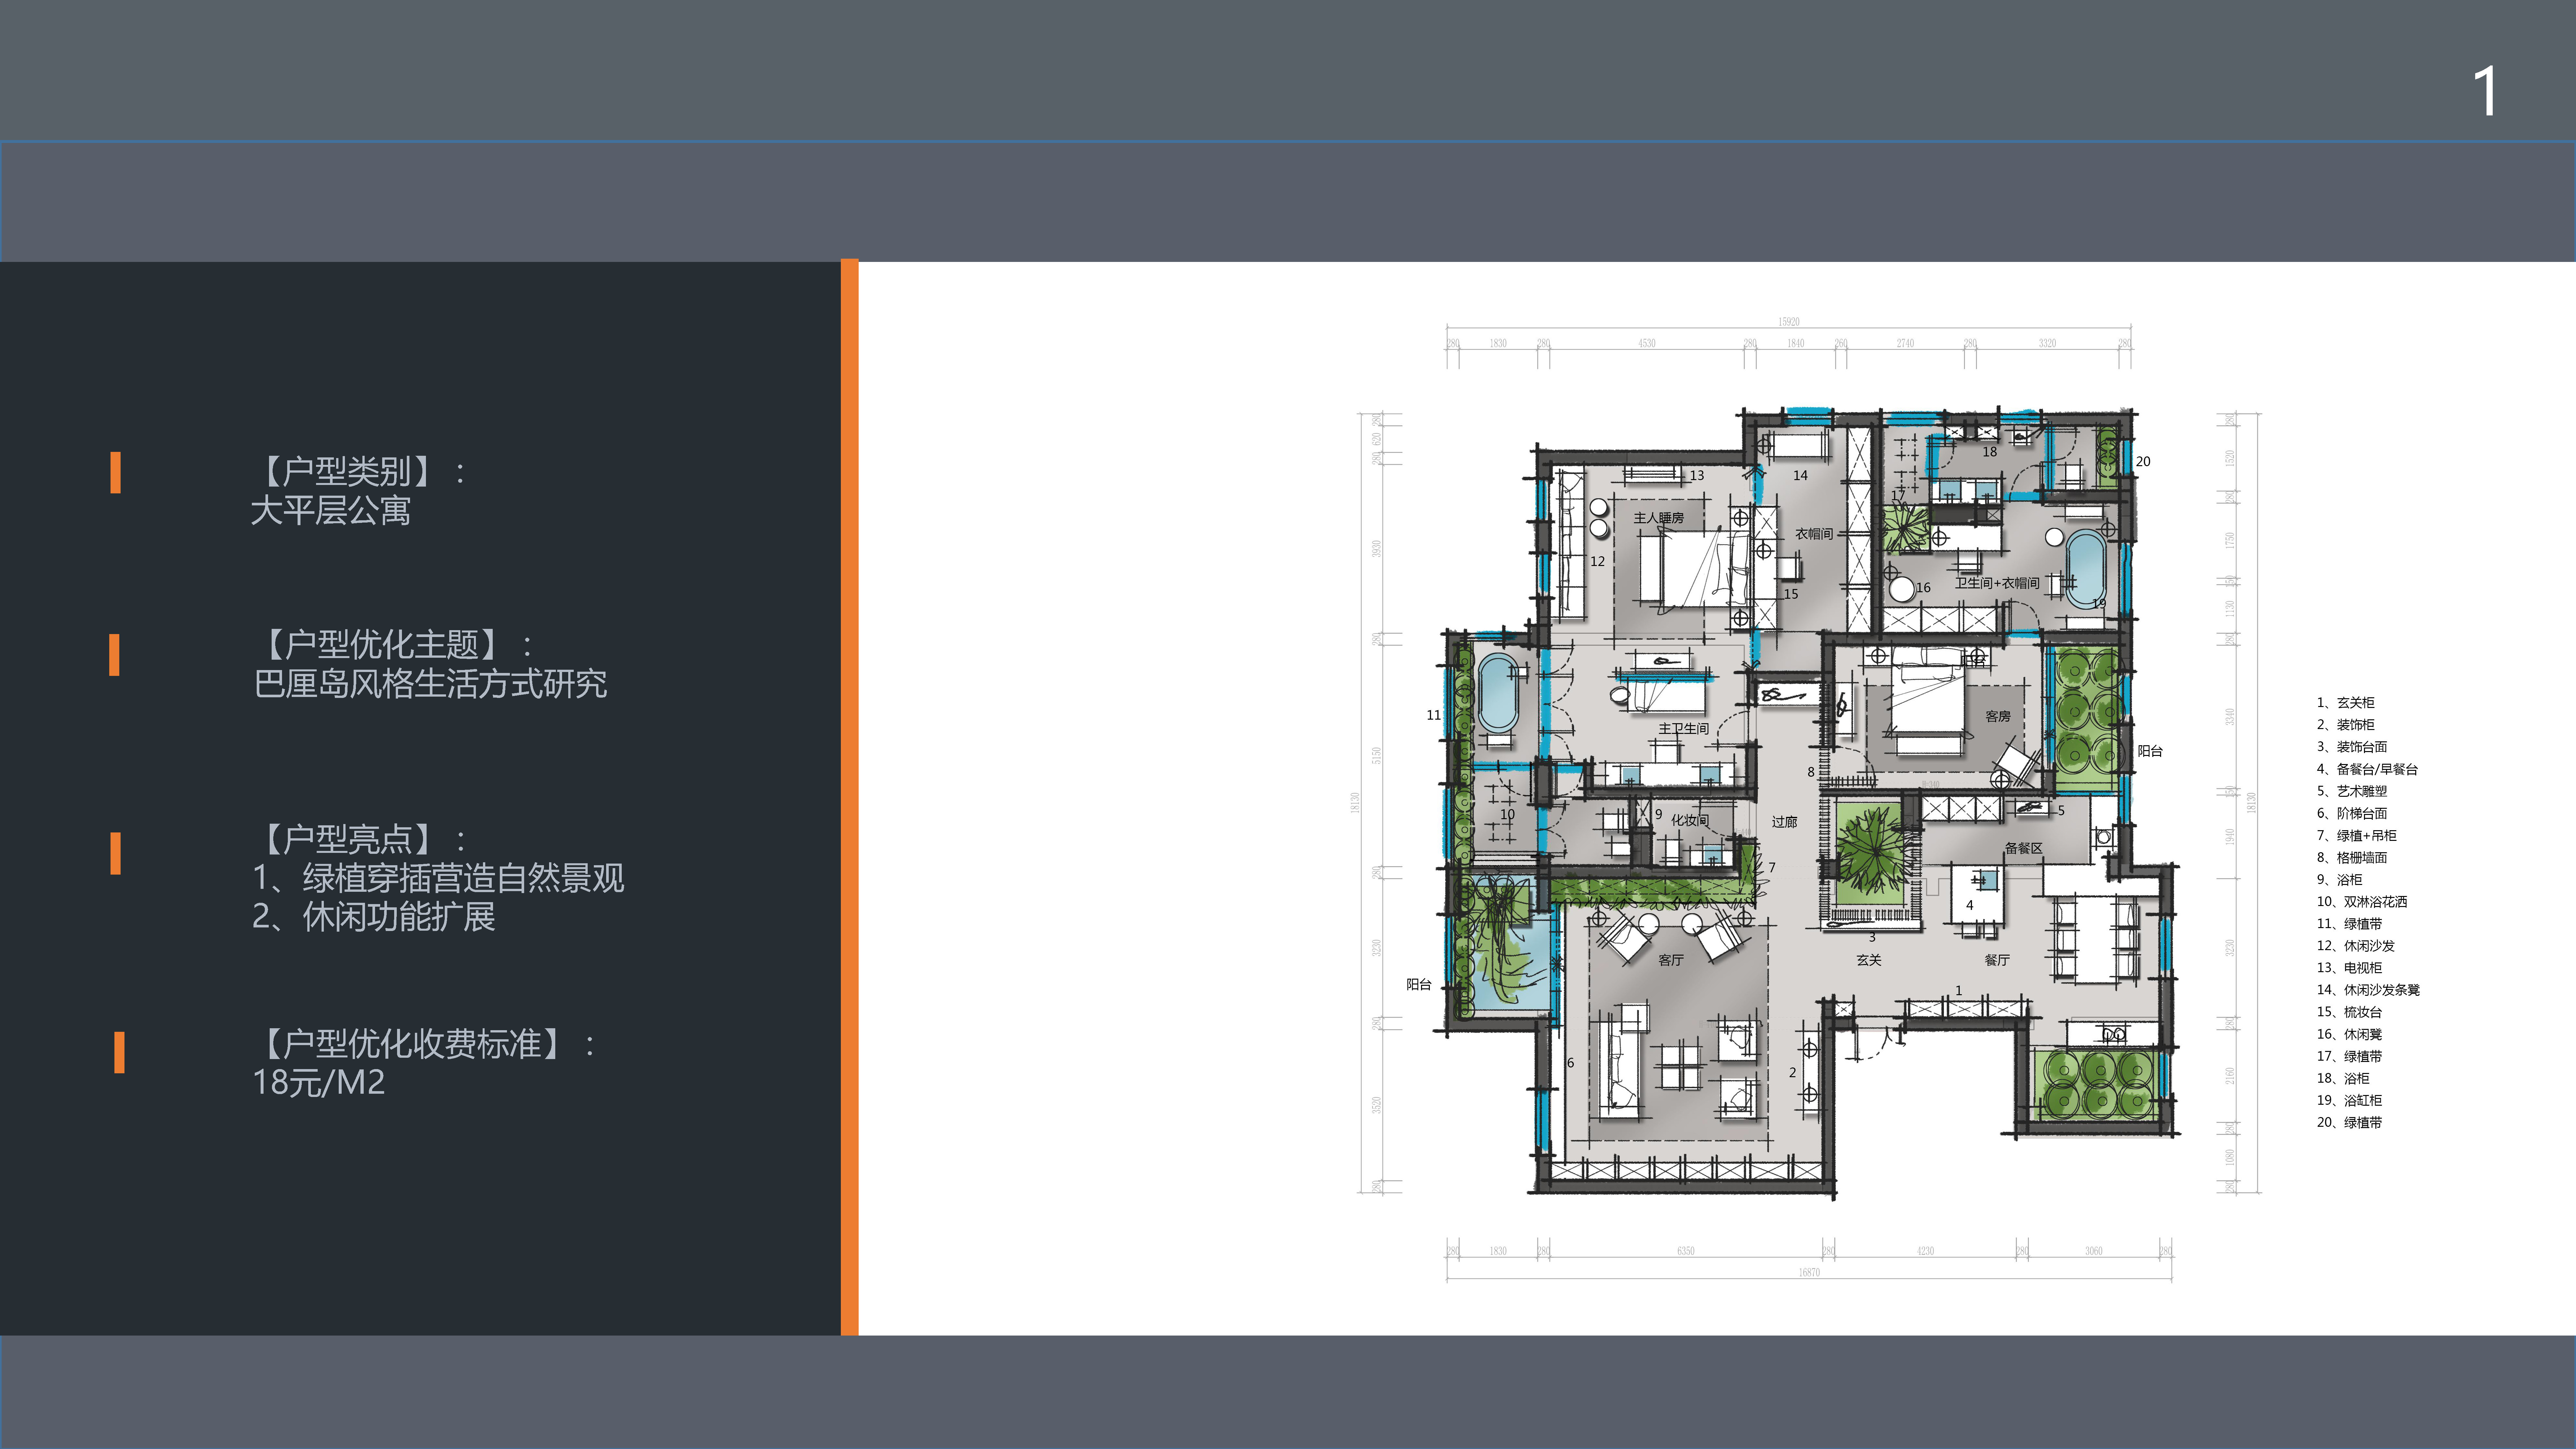Click the "过廊" corridor label
Image resolution: width=2576 pixels, height=1449 pixels.
[1785, 822]
